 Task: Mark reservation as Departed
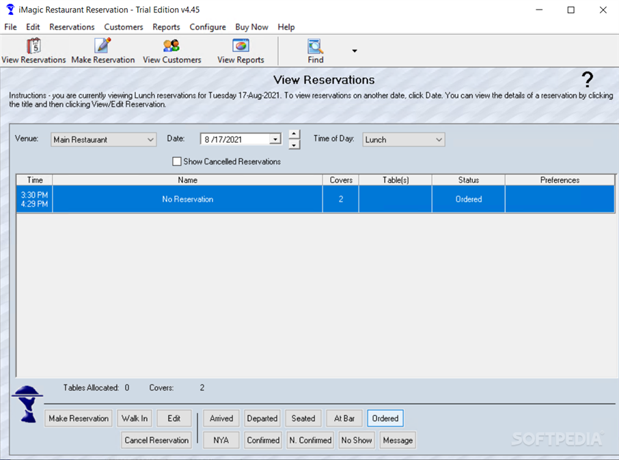(262, 418)
